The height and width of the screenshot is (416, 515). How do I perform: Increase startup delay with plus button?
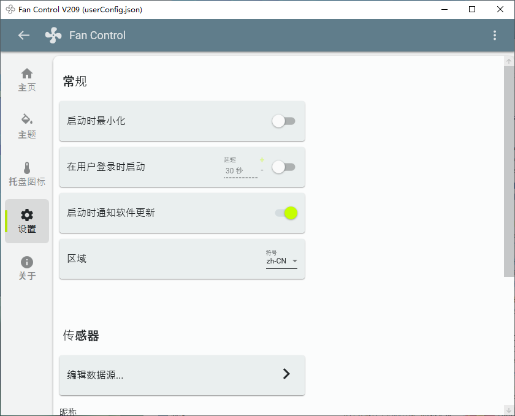[x=262, y=160]
